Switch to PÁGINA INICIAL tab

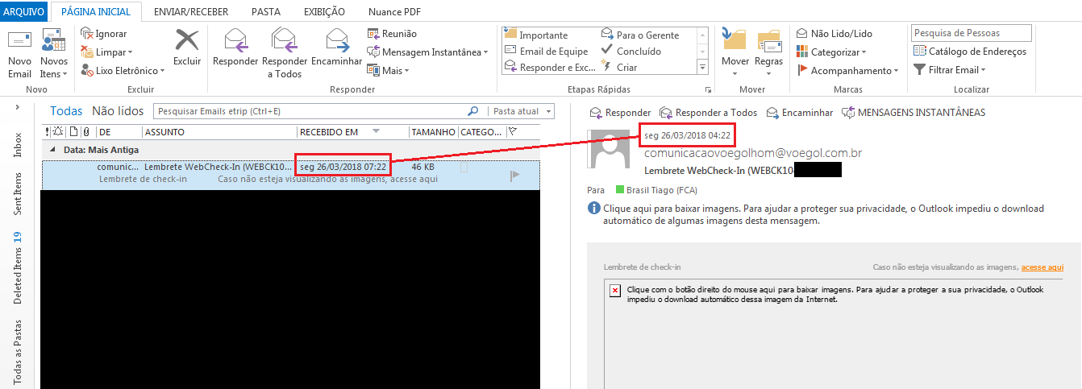click(x=96, y=11)
